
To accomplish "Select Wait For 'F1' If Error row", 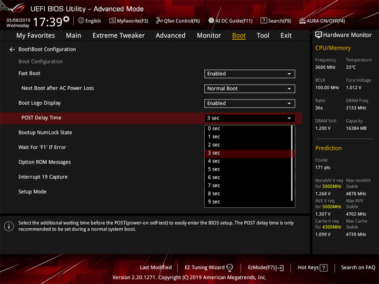I will pos(102,147).
